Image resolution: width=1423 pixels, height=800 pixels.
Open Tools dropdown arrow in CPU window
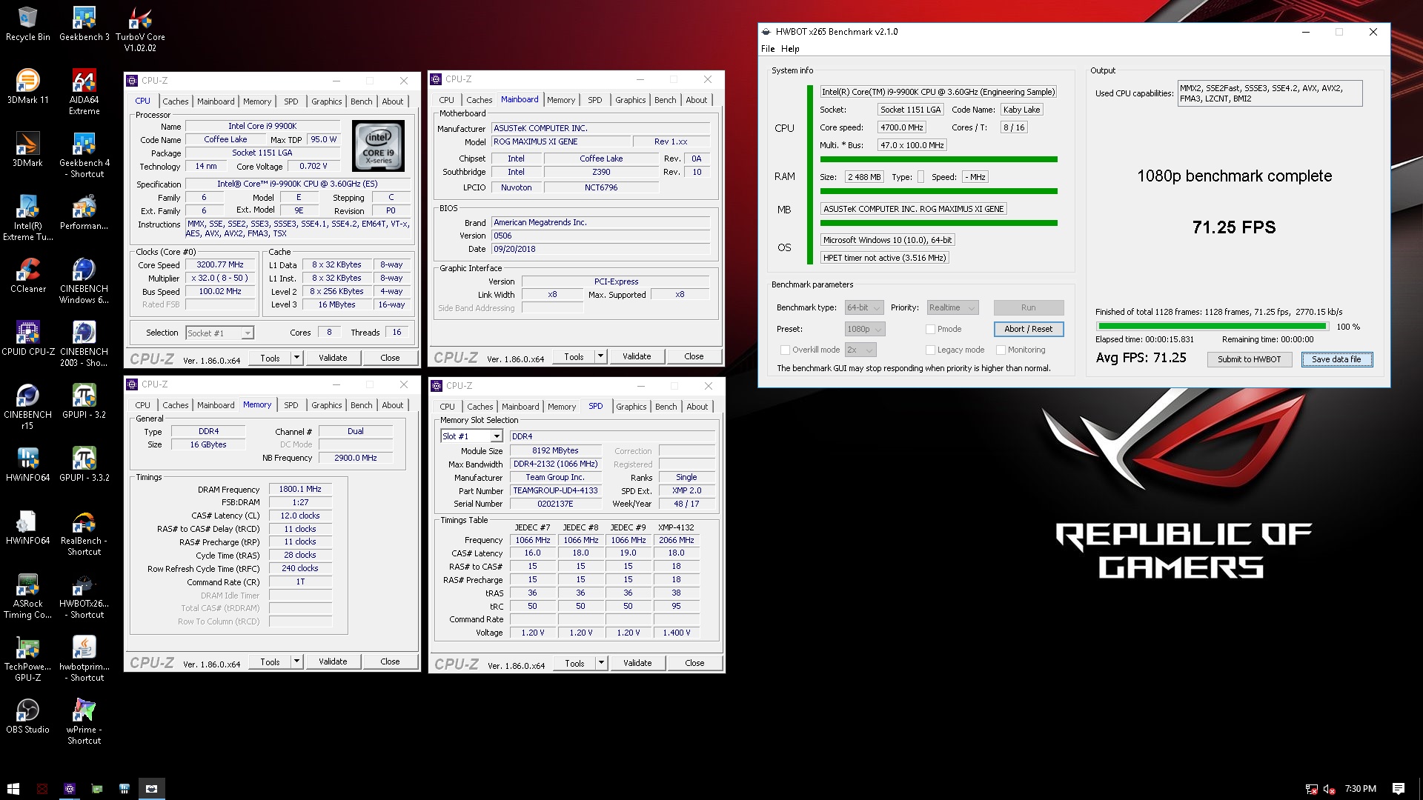[296, 358]
